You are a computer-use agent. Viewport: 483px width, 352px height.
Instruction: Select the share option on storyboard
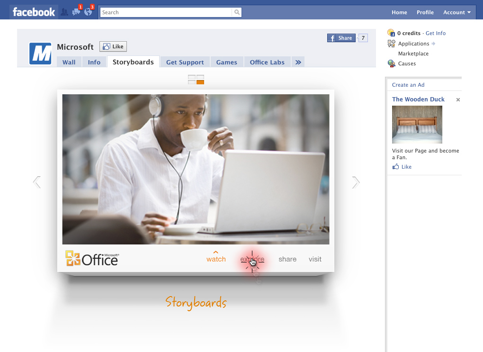point(287,259)
